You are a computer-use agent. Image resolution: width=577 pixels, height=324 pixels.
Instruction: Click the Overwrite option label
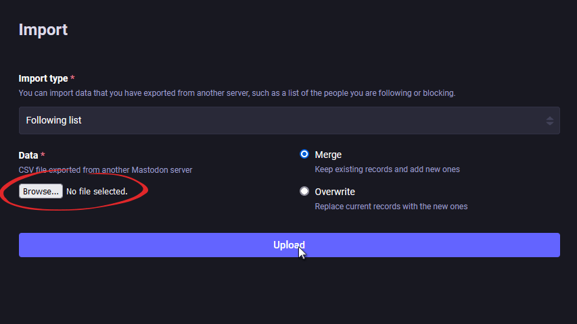(x=335, y=192)
